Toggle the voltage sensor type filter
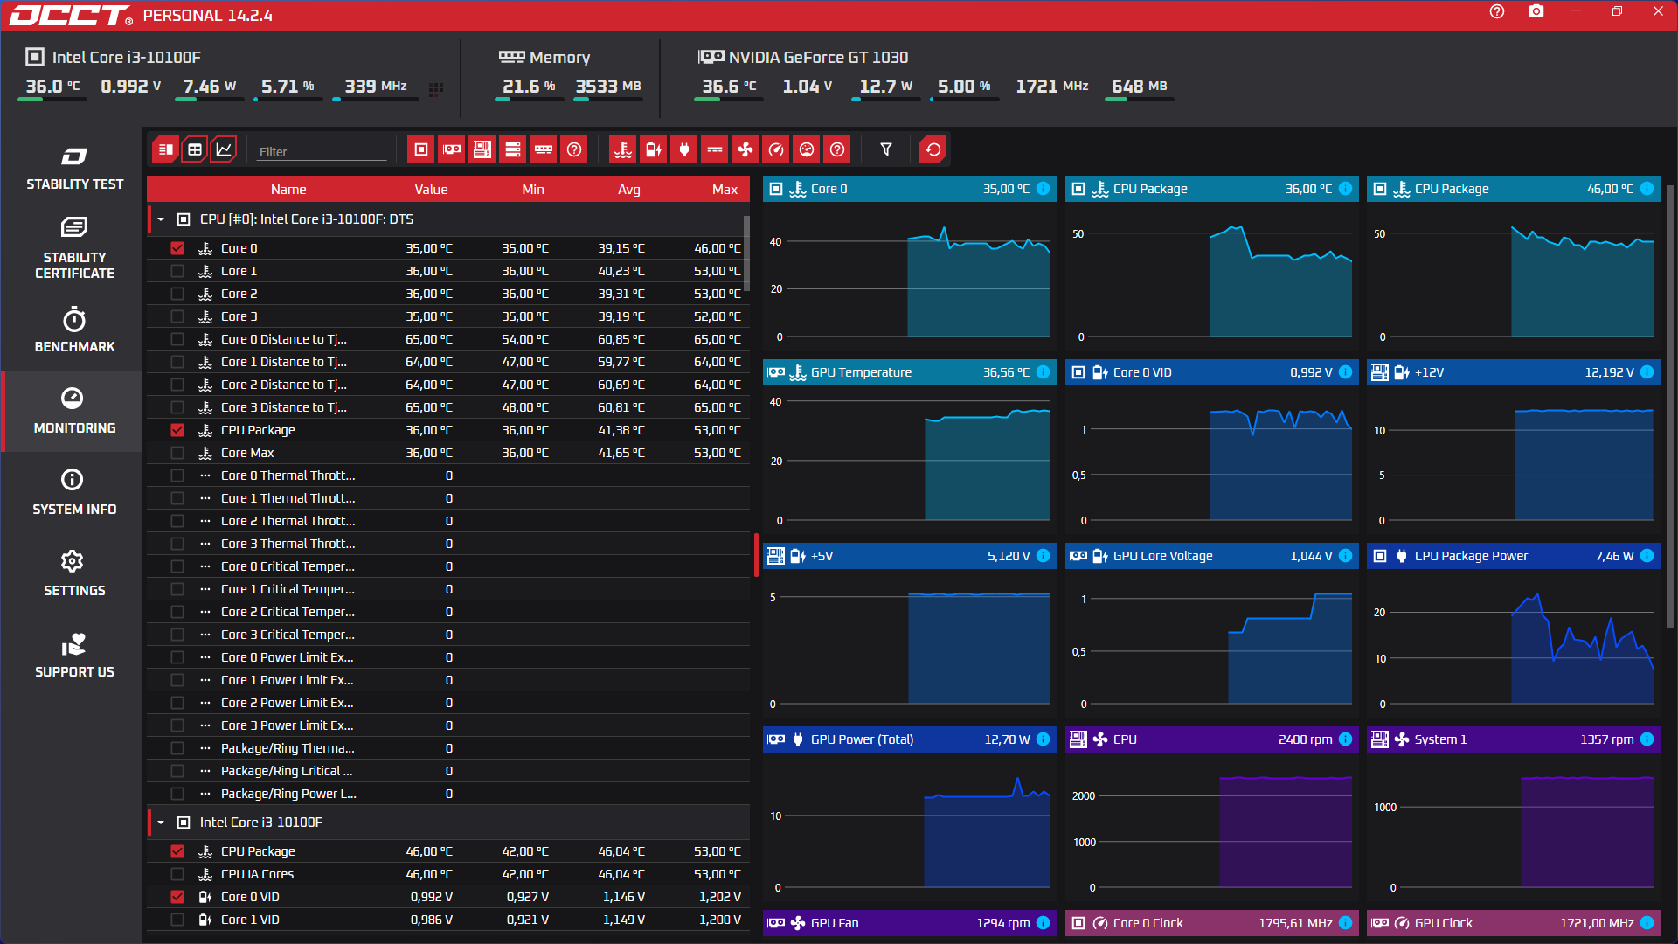Image resolution: width=1678 pixels, height=944 pixels. point(654,149)
